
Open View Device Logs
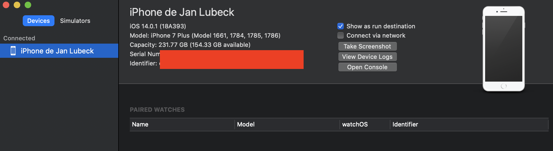(x=367, y=57)
